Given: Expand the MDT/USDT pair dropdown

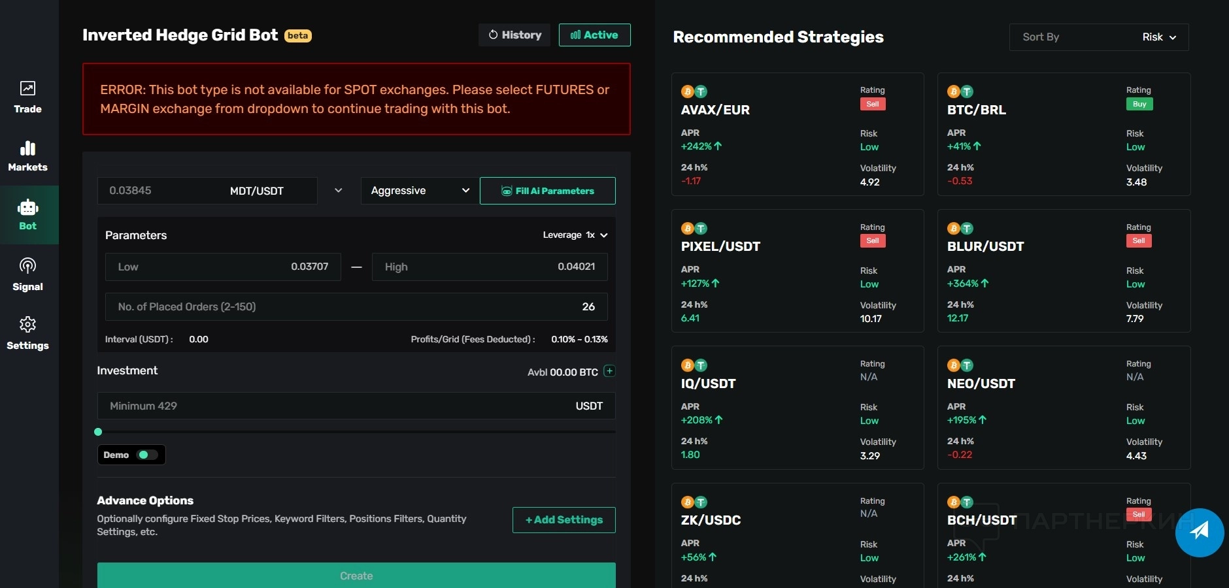Looking at the screenshot, I should [x=338, y=191].
